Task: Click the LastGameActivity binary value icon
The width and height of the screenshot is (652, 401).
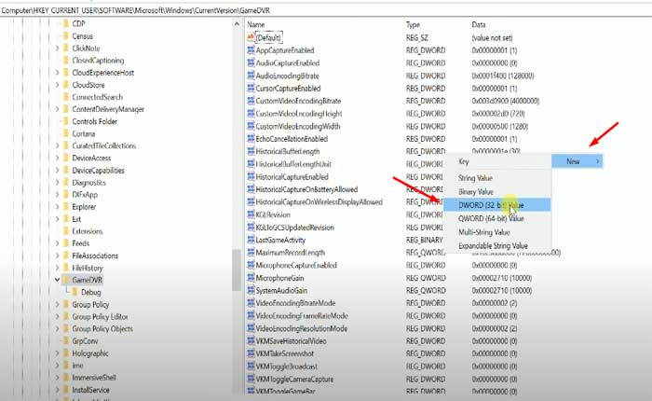Action: [251, 240]
